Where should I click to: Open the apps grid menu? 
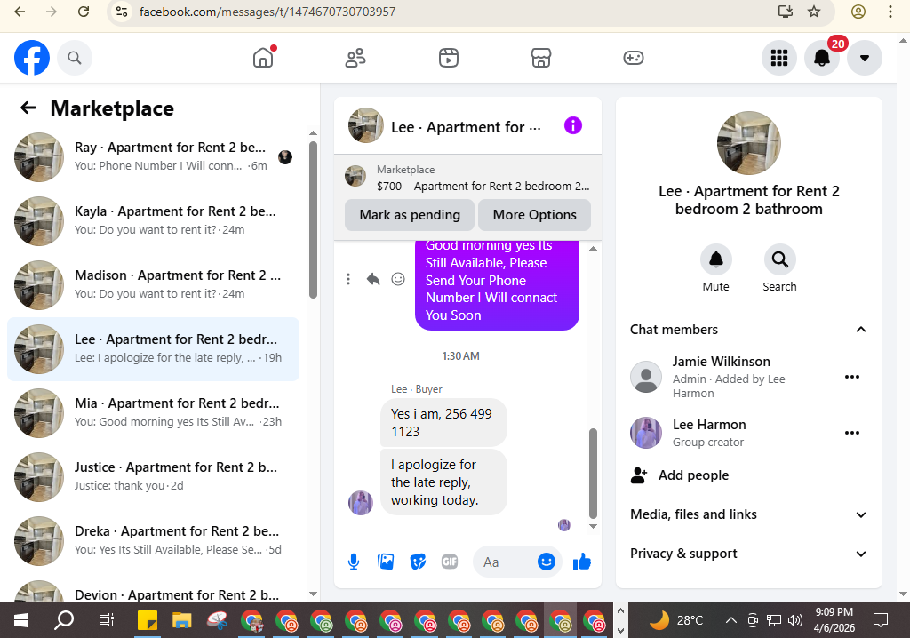[x=778, y=58]
